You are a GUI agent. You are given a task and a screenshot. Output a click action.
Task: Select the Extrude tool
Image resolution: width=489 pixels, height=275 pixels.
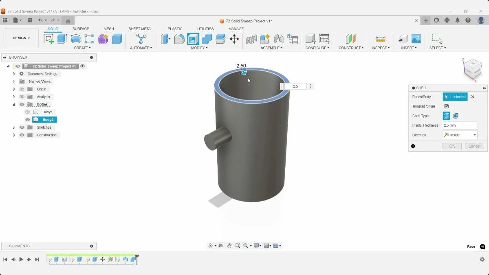click(62, 39)
